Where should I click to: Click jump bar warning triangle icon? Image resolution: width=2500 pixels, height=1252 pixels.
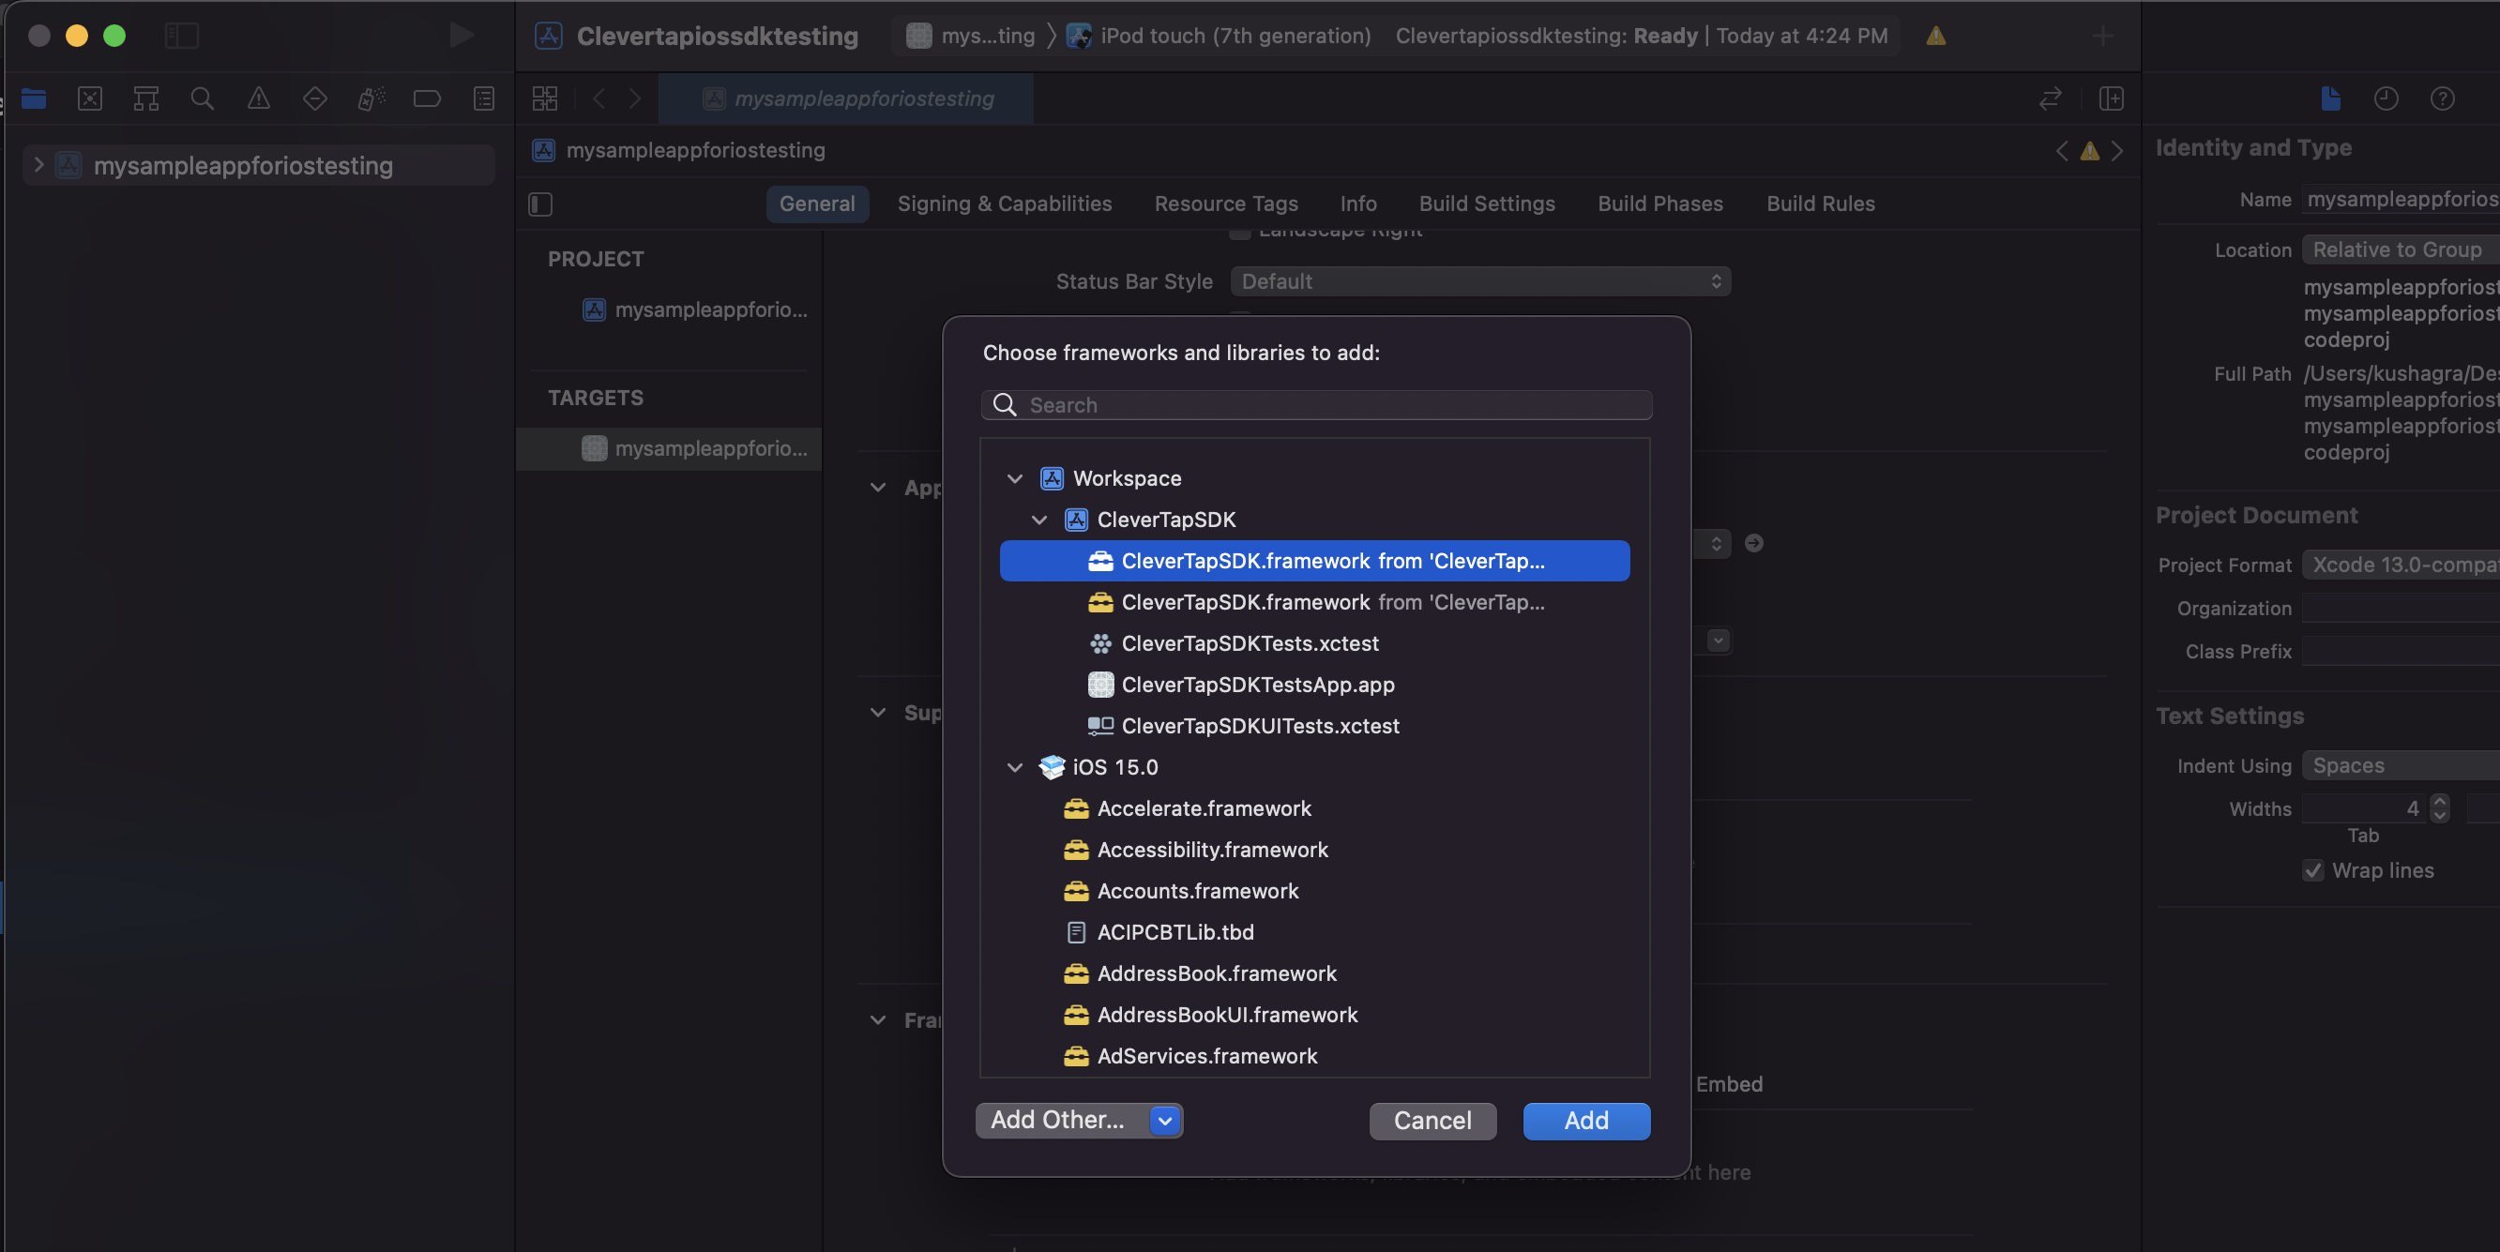pos(2089,150)
